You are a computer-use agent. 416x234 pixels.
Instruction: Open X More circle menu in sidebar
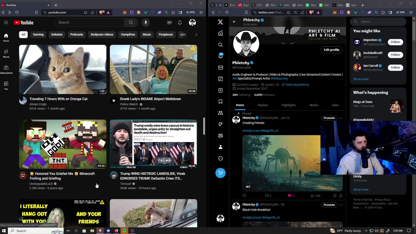220,159
